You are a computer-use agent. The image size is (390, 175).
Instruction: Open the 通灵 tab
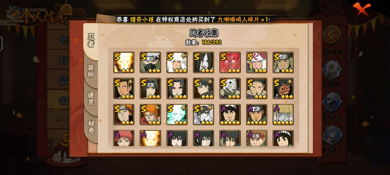coord(91,99)
